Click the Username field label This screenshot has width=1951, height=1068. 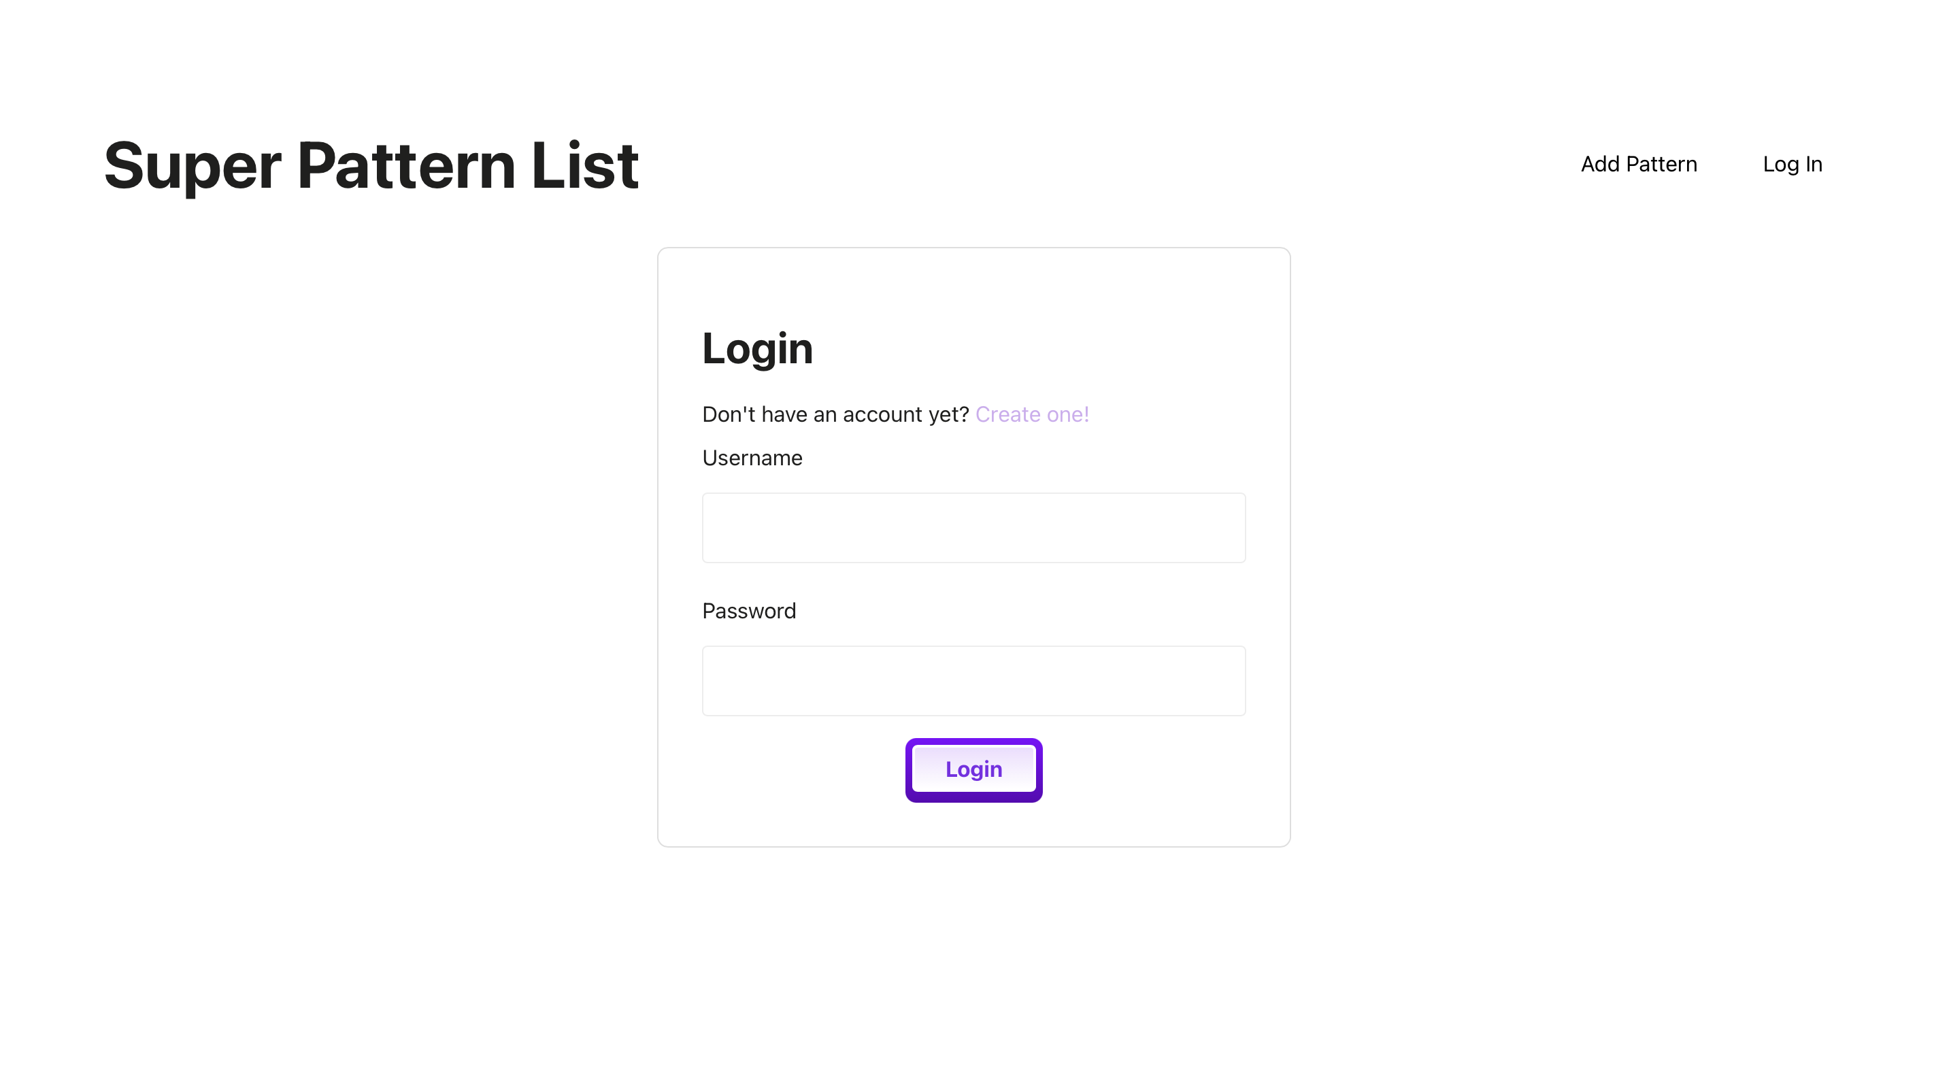(x=752, y=458)
